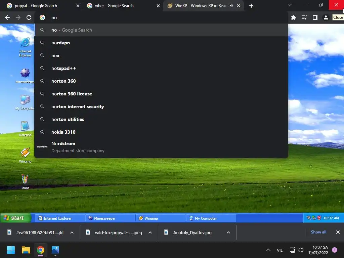This screenshot has width=344, height=258.
Task: Expand options for the .jfif download
Action: 72,232
